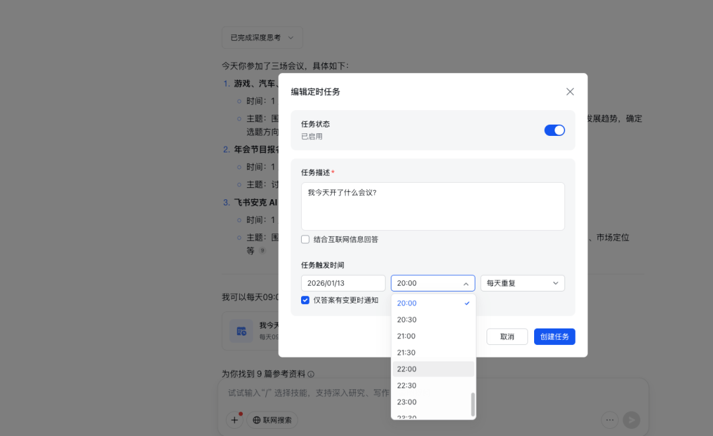Collapse the 20:00 time dropdown
This screenshot has height=436, width=713.
tap(433, 283)
